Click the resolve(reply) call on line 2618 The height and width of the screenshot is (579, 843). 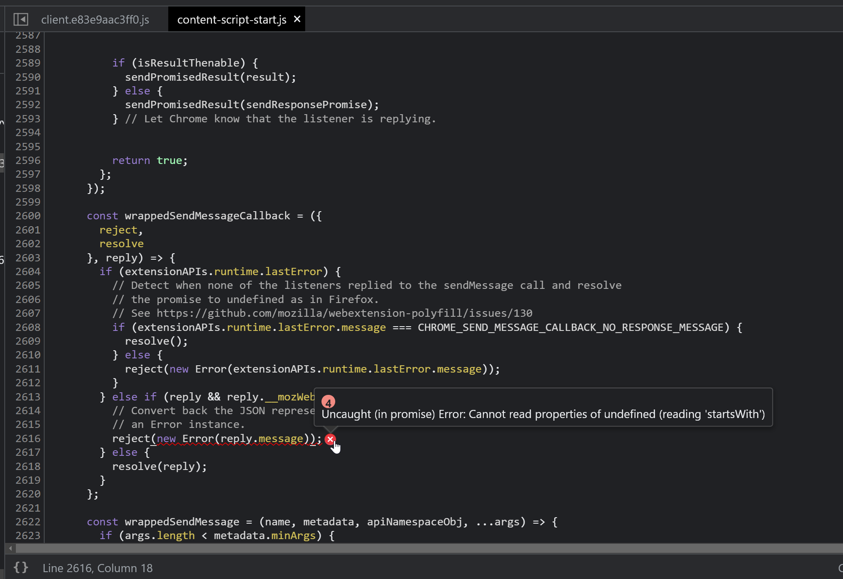(159, 467)
